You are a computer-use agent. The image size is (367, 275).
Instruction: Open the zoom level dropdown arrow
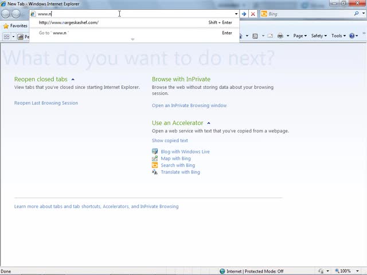pyautogui.click(x=357, y=271)
